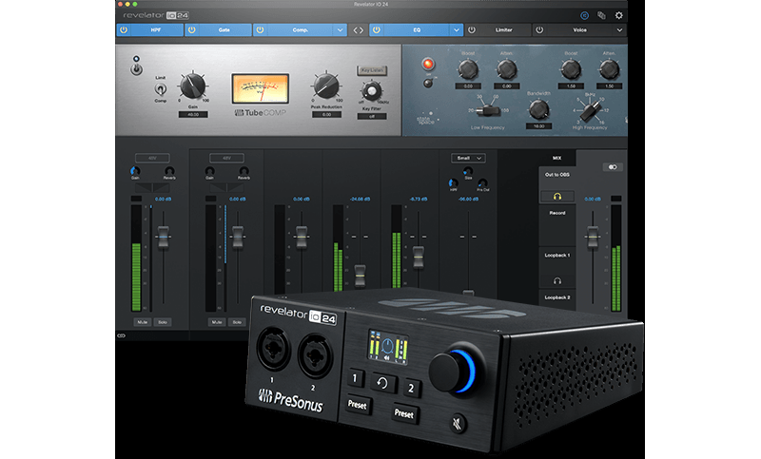This screenshot has height=459, width=761.
Task: Click the main output fader beside Record
Action: pyautogui.click(x=593, y=237)
